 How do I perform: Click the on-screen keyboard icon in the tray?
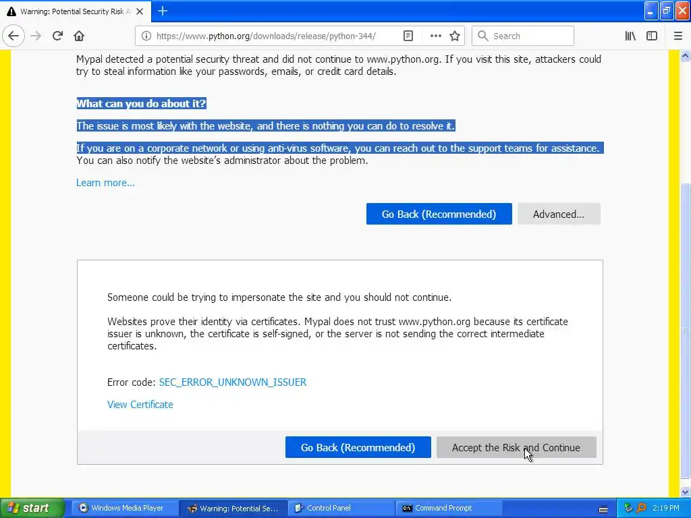(603, 509)
